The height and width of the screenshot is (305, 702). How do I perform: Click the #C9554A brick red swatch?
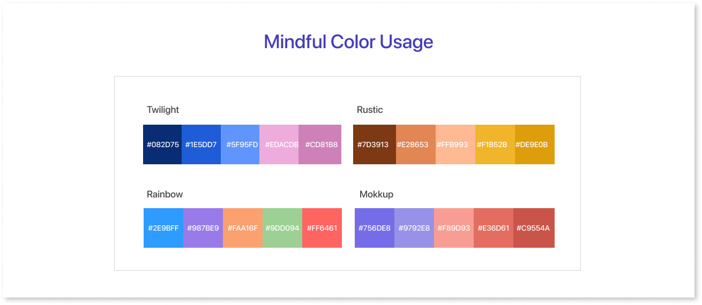click(534, 228)
